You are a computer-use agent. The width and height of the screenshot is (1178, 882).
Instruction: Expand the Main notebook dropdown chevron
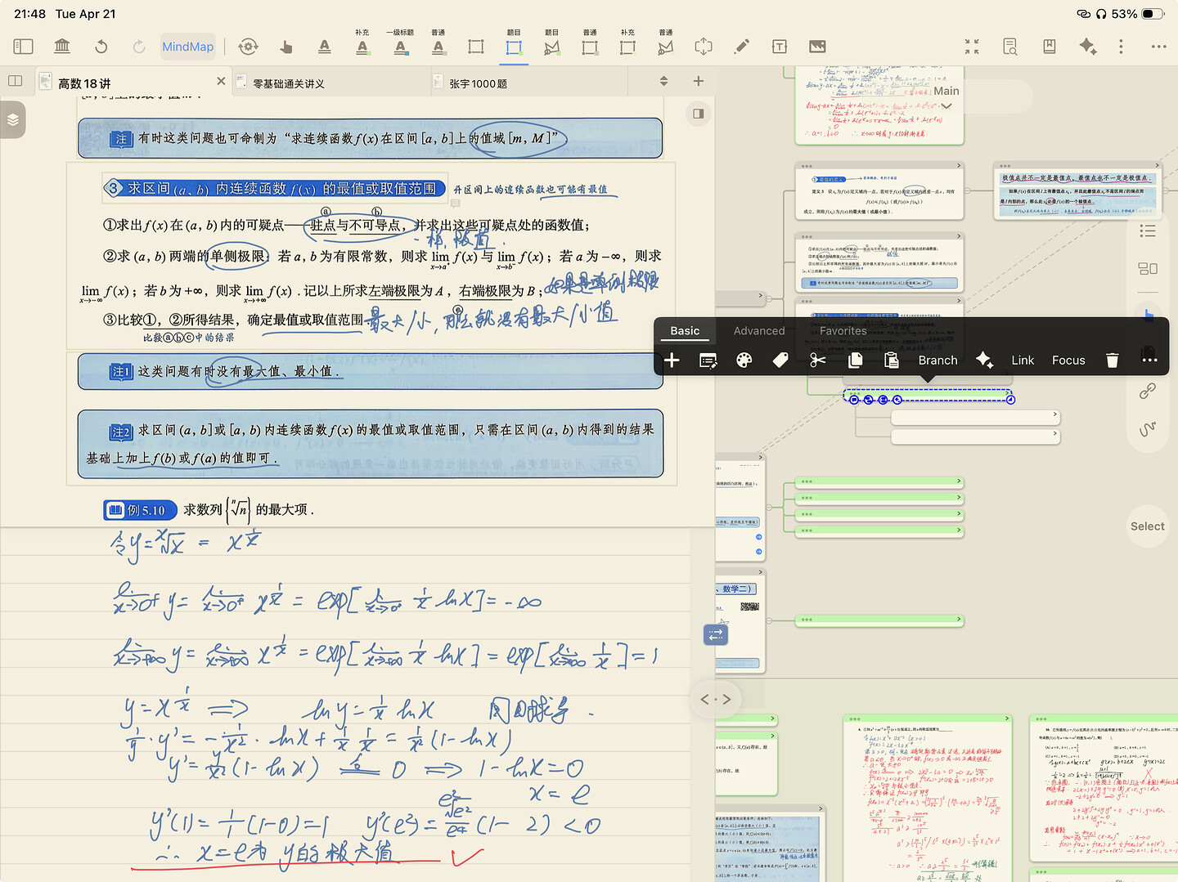pos(946,106)
